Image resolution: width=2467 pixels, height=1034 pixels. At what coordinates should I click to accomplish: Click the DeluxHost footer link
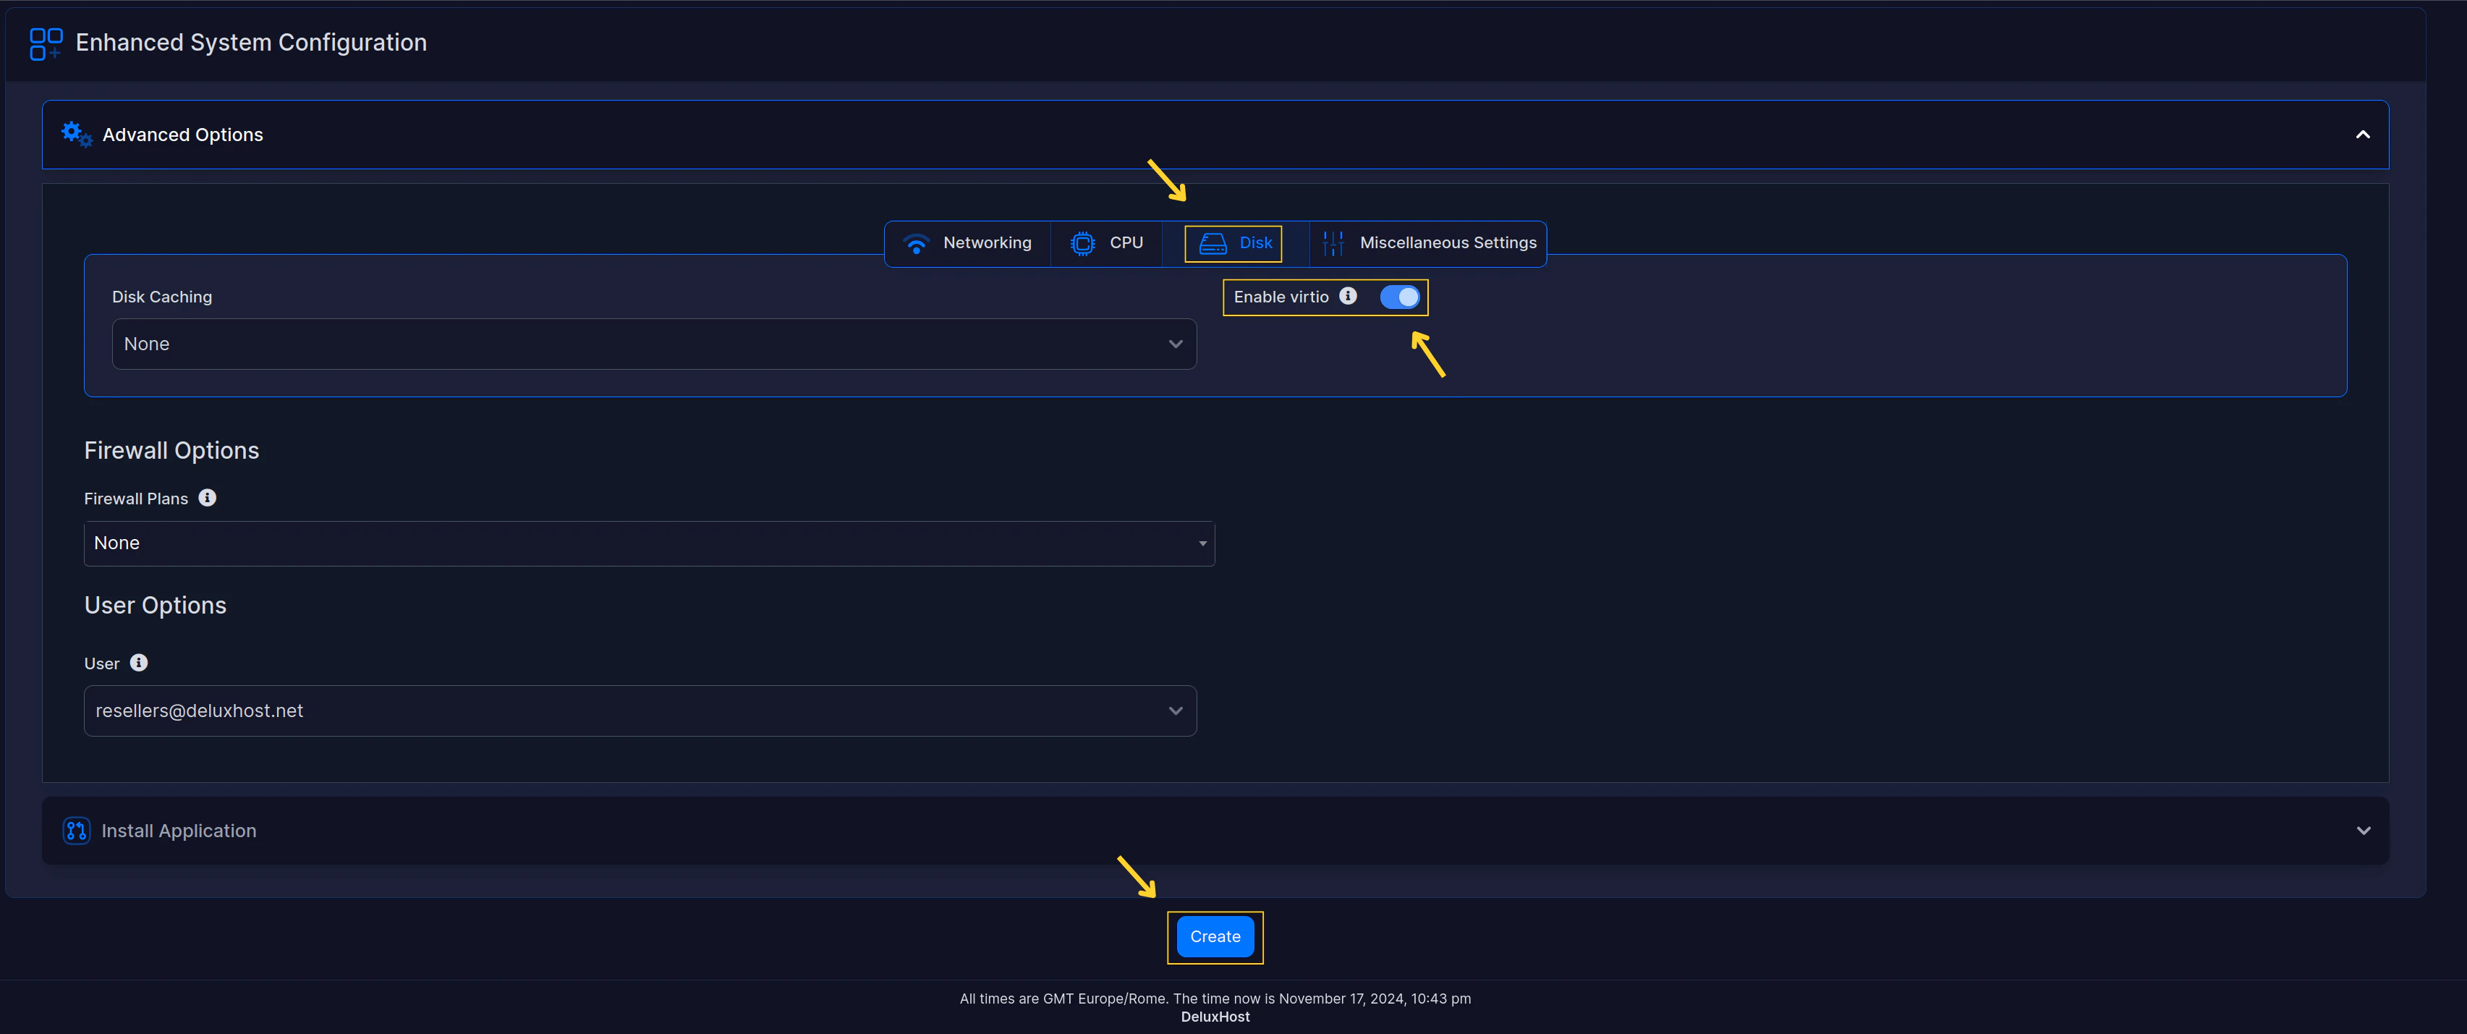pos(1215,1017)
